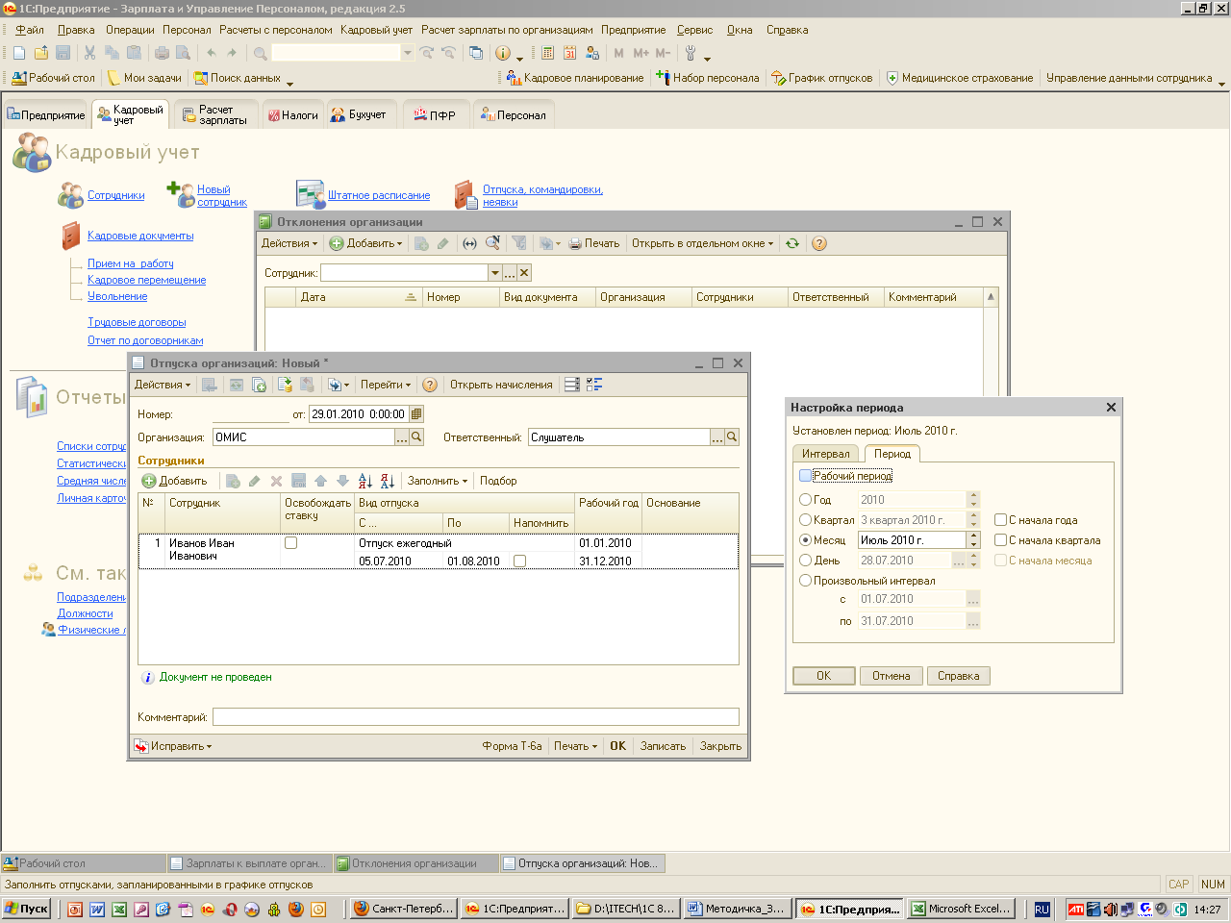Viewport: 1231px width, 923px height.
Task: Click sort descending icon in Сотрудники table toolbar
Action: pyautogui.click(x=387, y=481)
